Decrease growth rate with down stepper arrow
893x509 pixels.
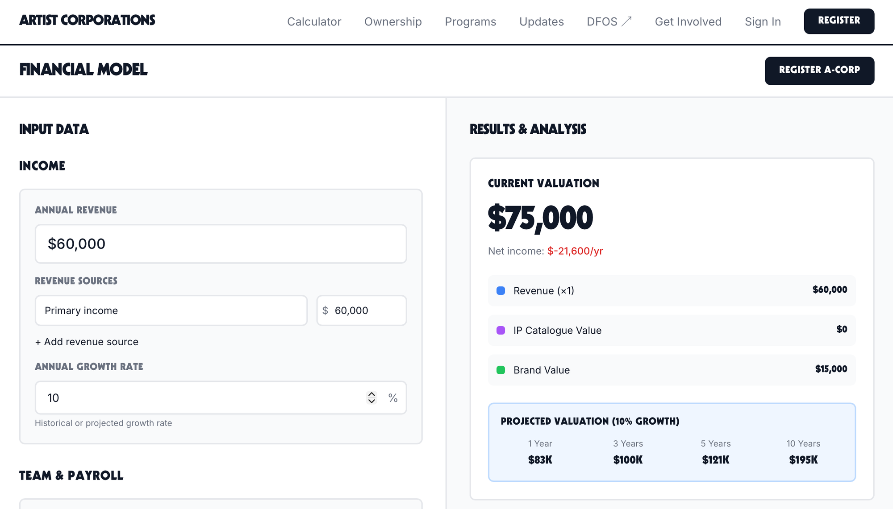(371, 401)
